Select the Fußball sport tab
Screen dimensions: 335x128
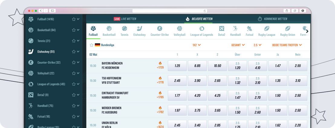93,31
